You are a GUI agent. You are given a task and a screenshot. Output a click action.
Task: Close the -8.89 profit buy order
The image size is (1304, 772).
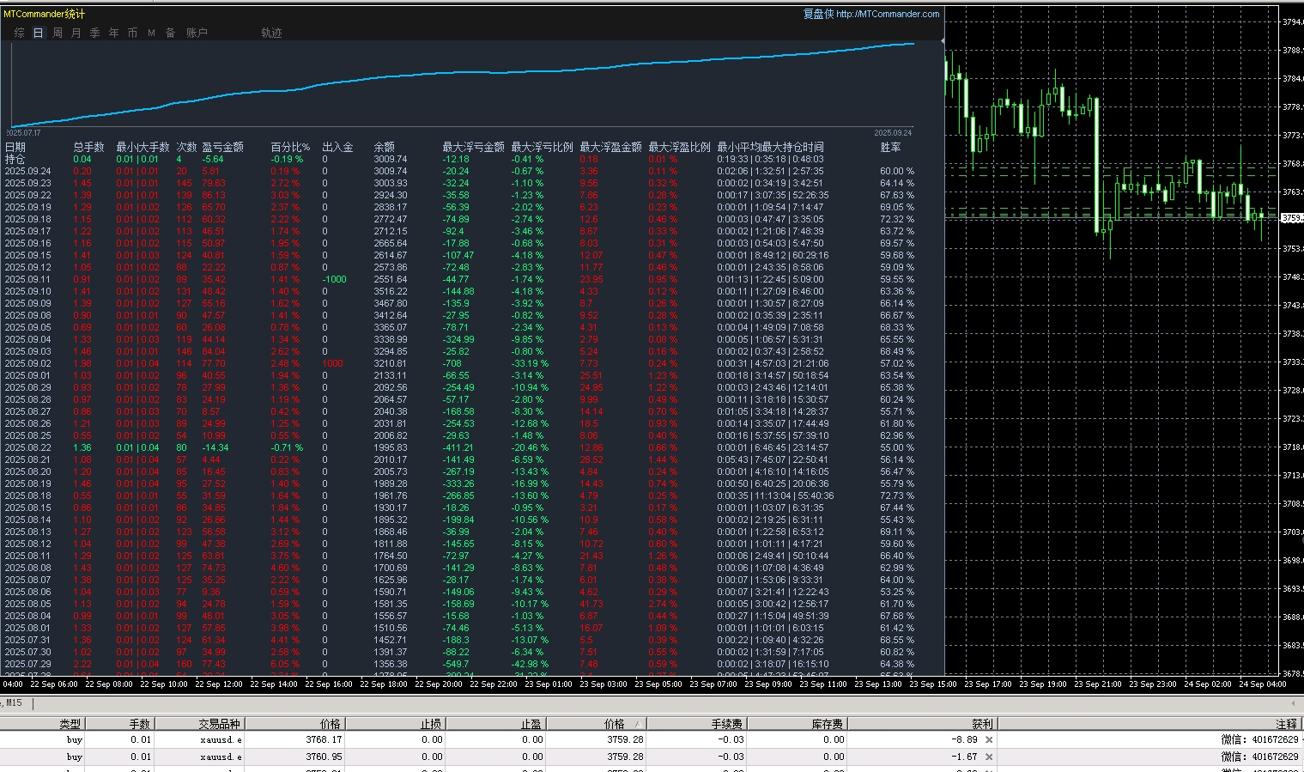pos(989,739)
